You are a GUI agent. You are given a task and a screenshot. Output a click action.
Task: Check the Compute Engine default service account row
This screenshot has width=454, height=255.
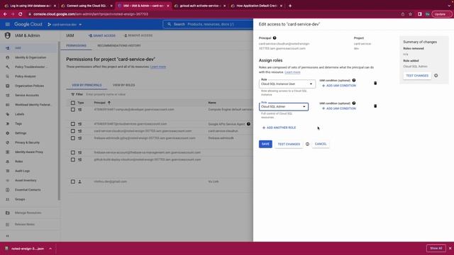point(72,110)
